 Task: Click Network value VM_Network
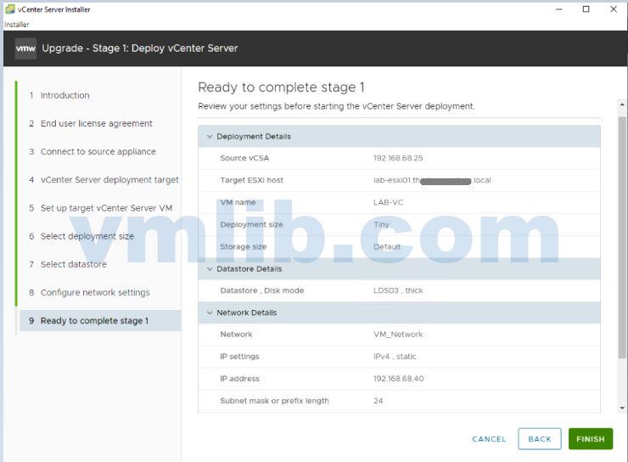(398, 334)
